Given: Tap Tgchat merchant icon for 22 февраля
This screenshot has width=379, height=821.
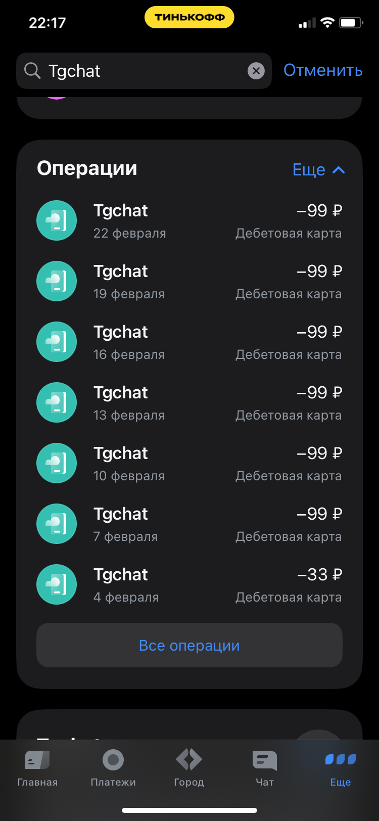Looking at the screenshot, I should tap(57, 220).
